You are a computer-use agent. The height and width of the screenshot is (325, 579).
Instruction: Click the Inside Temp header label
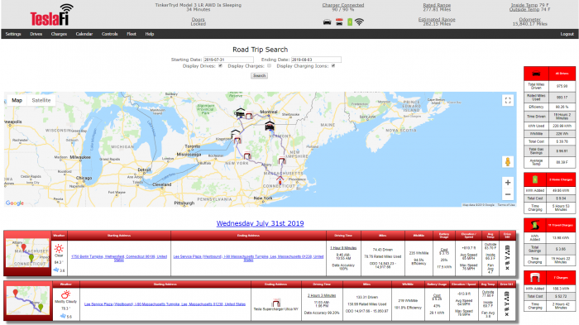pos(524,5)
